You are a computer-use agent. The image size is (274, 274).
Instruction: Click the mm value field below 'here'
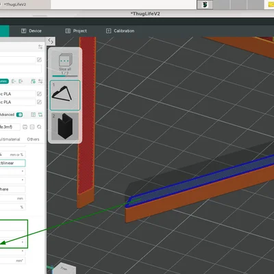click(12, 198)
